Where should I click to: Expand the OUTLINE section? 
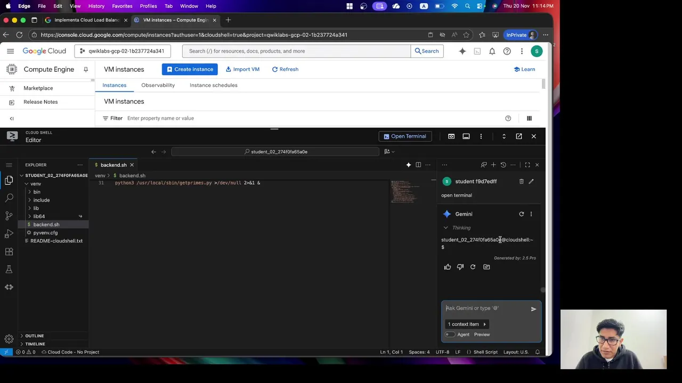click(x=34, y=336)
